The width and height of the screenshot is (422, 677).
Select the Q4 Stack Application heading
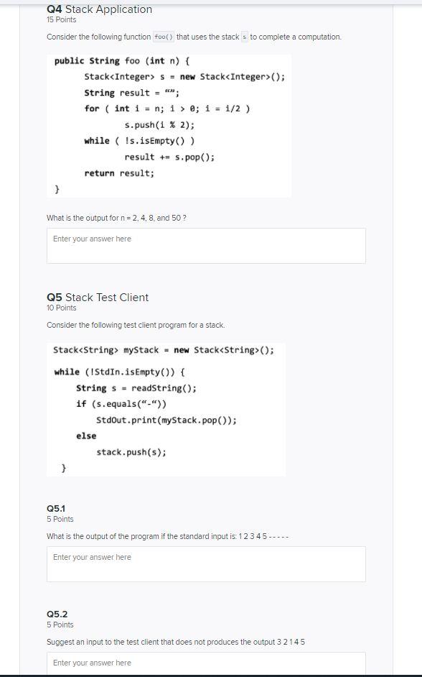coord(99,9)
